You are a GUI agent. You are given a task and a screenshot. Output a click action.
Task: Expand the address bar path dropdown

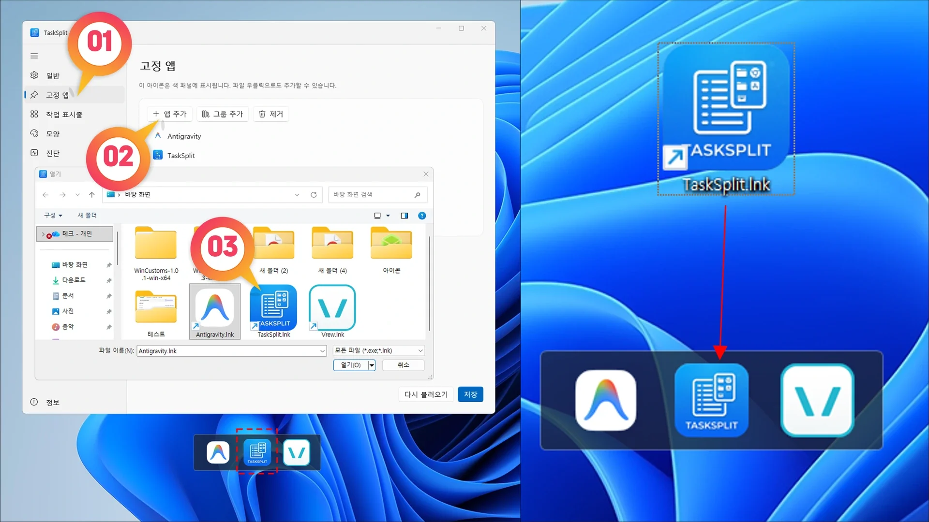pyautogui.click(x=297, y=195)
